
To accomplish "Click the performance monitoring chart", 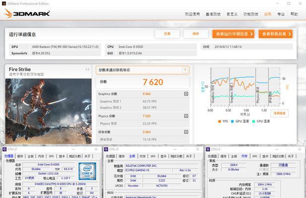I will pos(245,87).
